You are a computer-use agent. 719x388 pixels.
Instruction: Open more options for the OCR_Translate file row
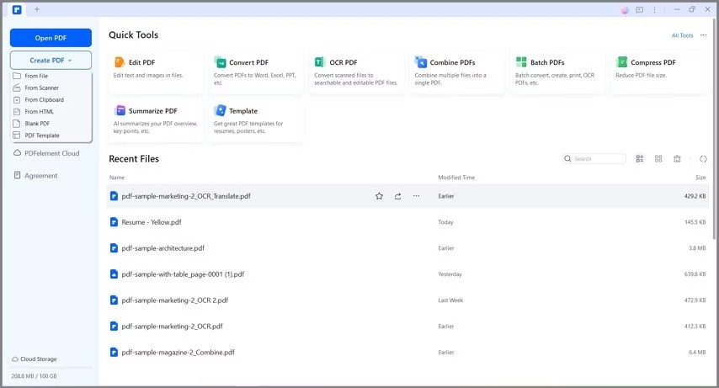(416, 196)
